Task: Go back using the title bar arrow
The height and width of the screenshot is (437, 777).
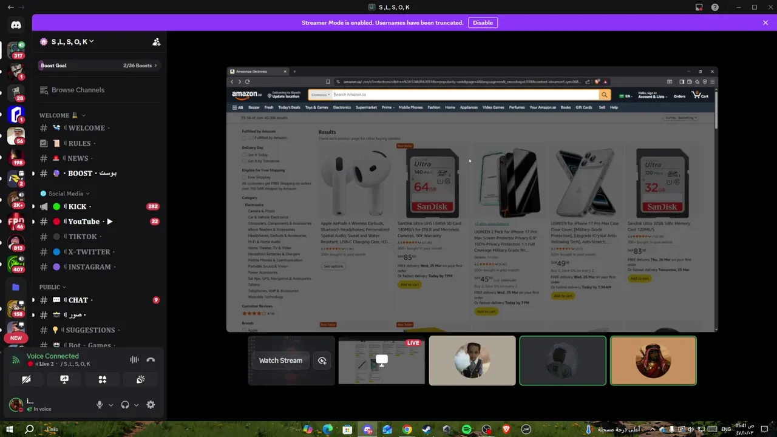Action: click(x=10, y=7)
